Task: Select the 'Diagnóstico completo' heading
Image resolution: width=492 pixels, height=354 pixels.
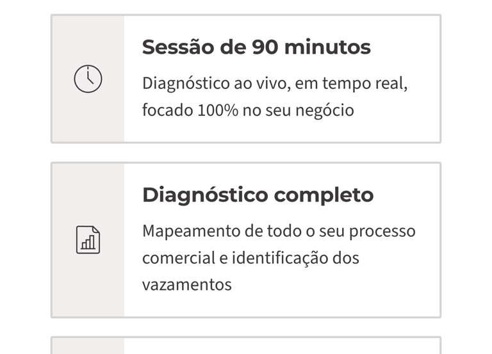Action: click(258, 195)
